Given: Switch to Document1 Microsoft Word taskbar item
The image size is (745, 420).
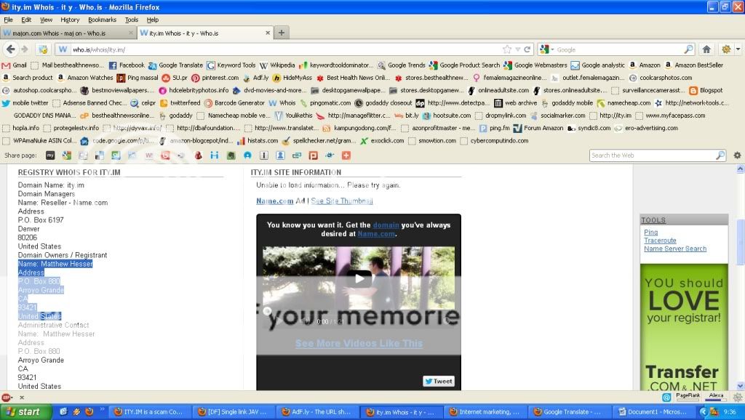Looking at the screenshot, I should (653, 412).
